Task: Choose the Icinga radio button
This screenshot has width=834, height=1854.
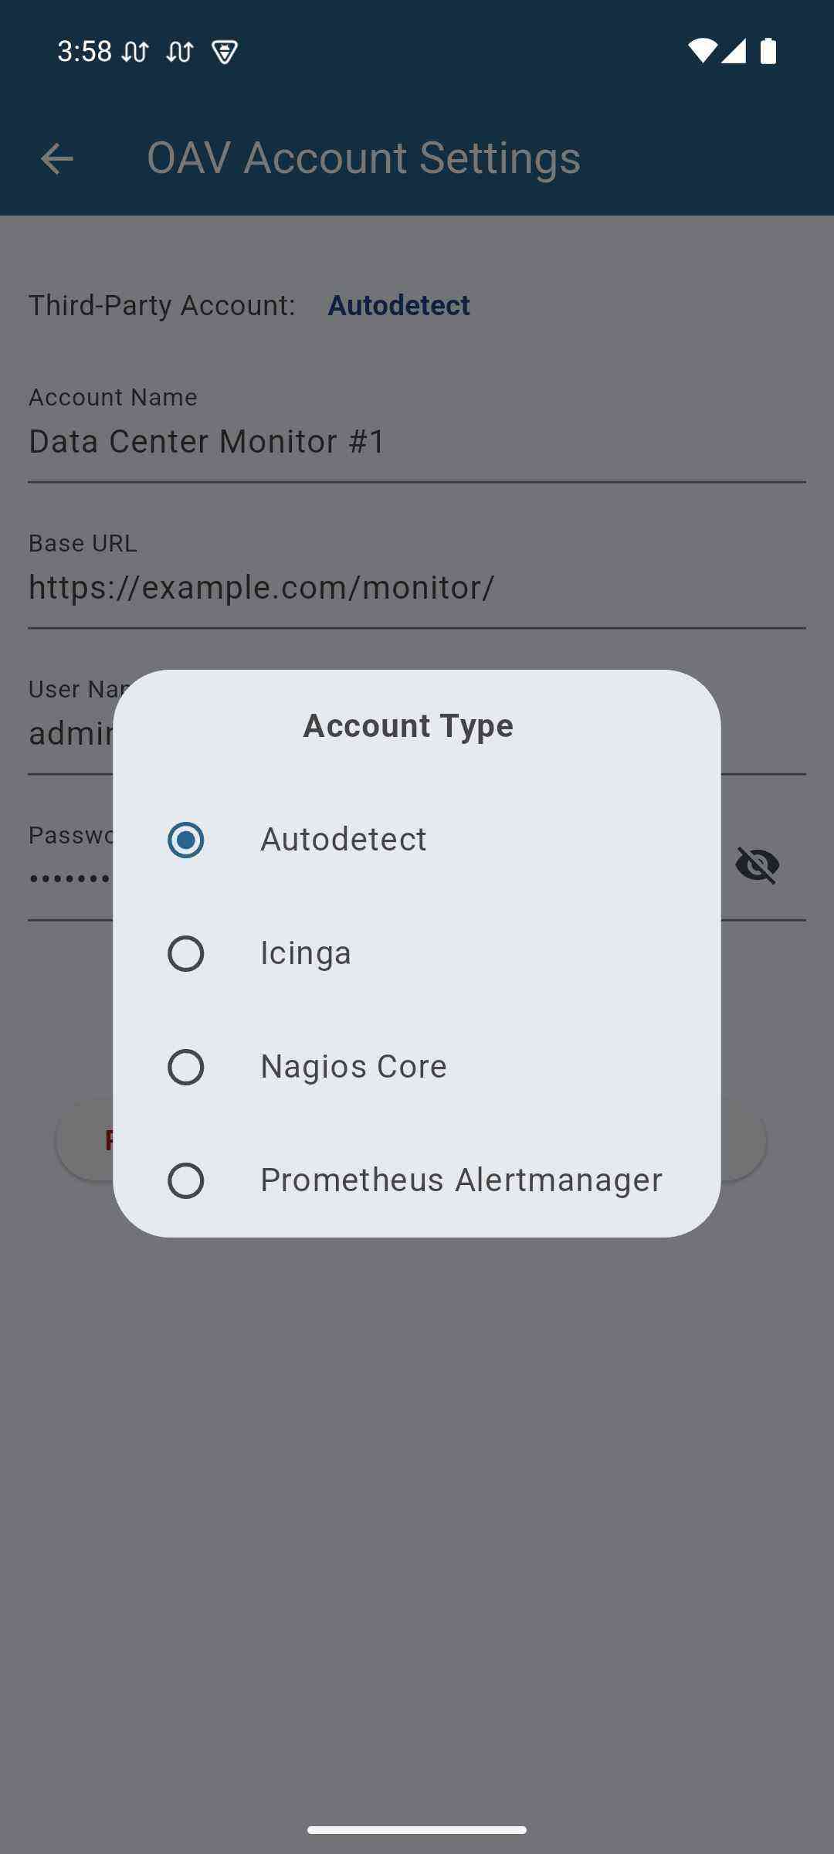Action: 186,953
